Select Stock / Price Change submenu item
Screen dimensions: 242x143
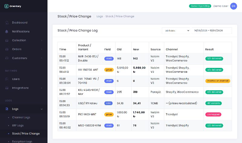click(26, 134)
